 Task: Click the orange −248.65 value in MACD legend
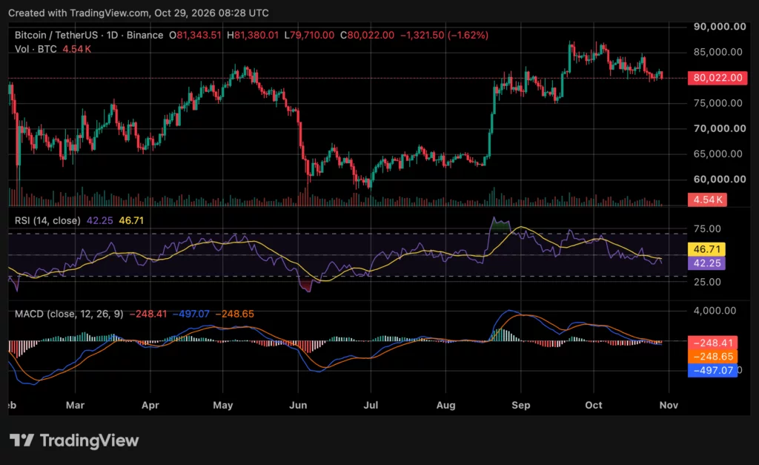point(235,314)
